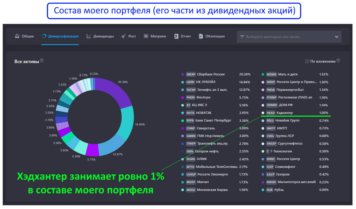Open the category or asset dropdown arrow
The image size is (356, 209).
336,37
